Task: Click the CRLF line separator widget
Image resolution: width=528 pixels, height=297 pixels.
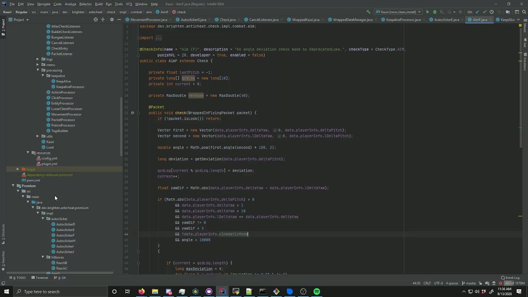Action: pyautogui.click(x=427, y=283)
